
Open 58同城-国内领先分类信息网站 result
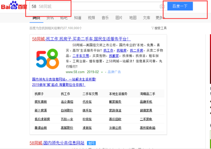pos(57,143)
